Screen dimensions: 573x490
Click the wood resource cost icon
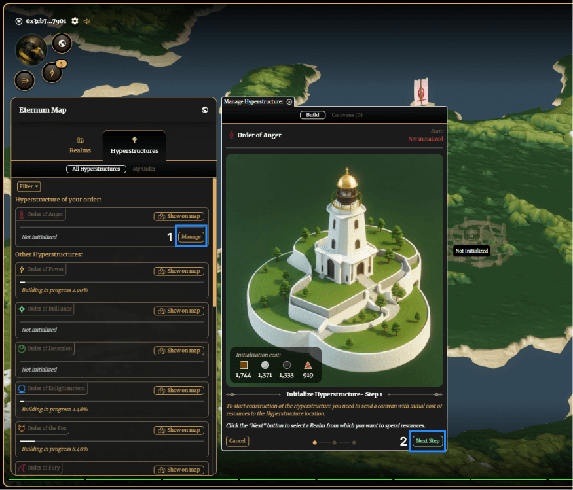point(244,365)
